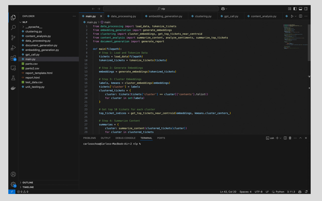Open the DEBUG CONSOLE tab
This screenshot has height=201, width=322.
tap(126, 138)
